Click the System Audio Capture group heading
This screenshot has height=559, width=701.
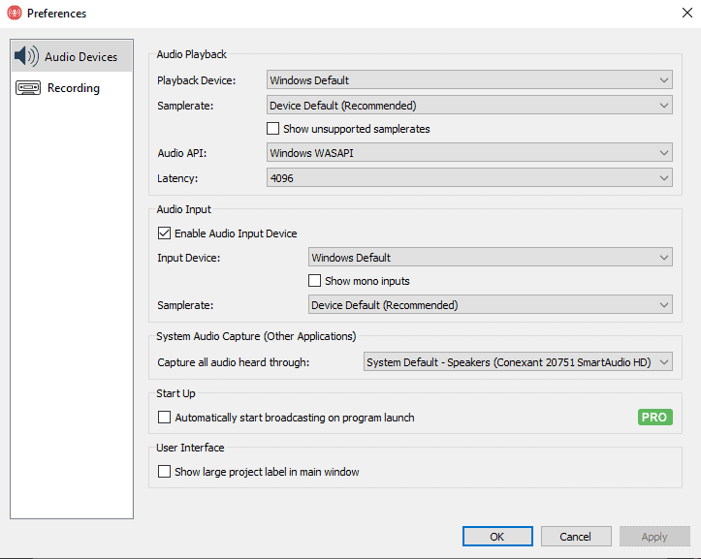(256, 336)
